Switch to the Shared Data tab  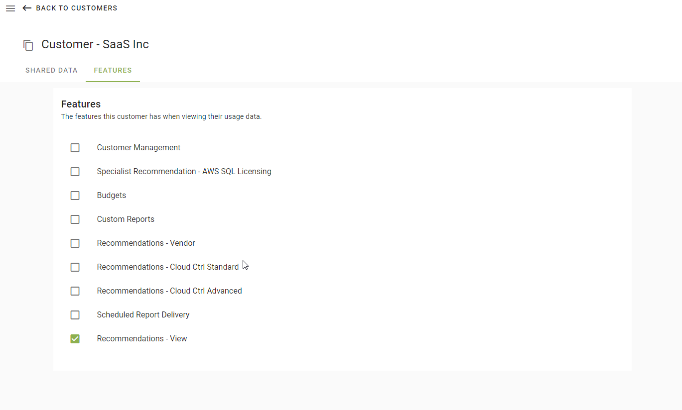[51, 70]
